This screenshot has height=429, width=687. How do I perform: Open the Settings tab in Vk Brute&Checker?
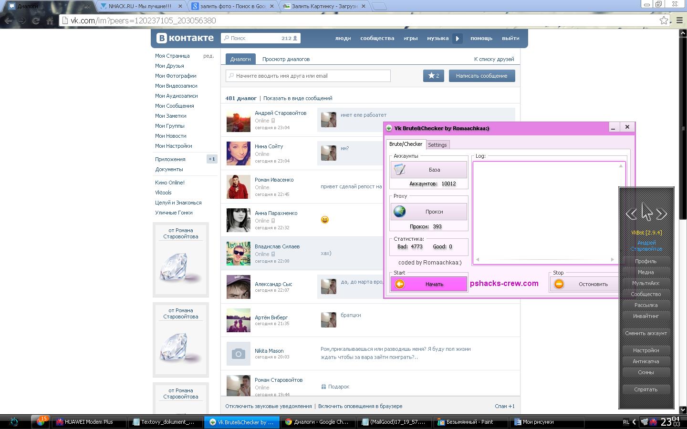437,144
